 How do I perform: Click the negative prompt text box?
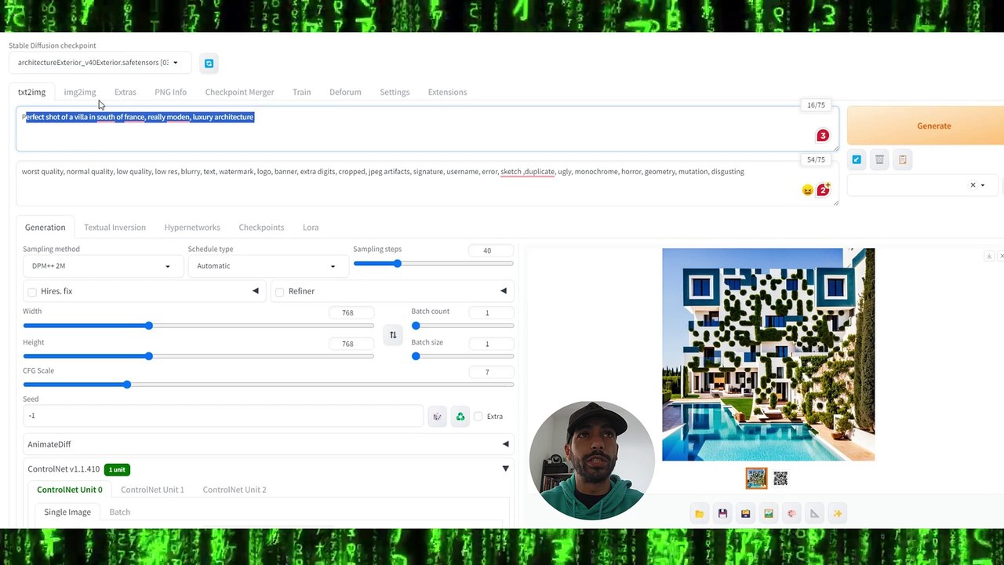(427, 184)
